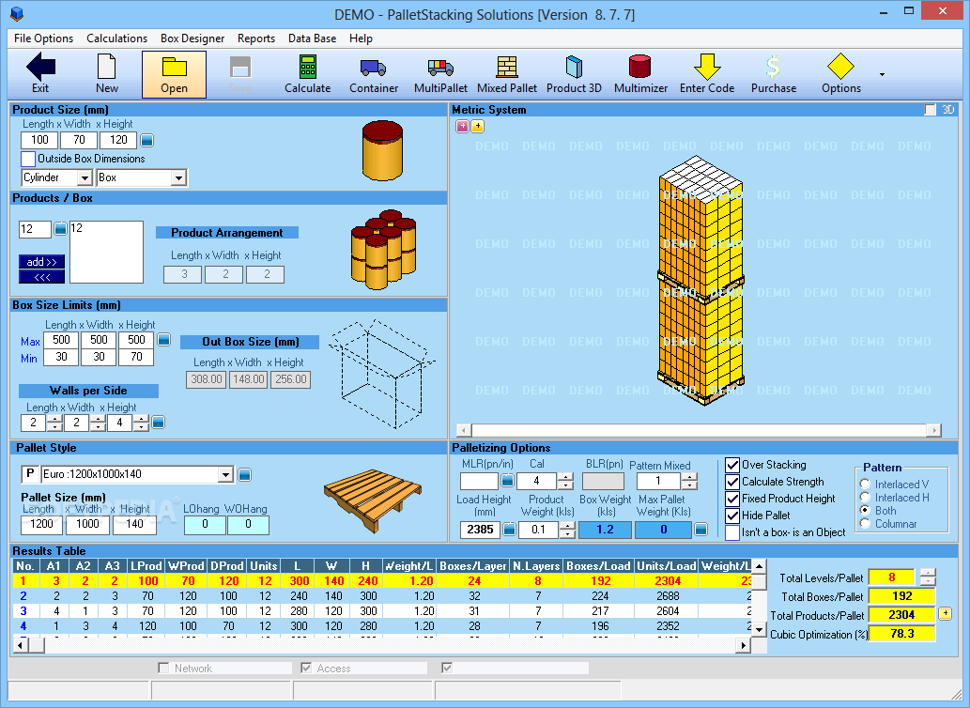Click results table horizontal scrollbar track
The image size is (970, 708).
[390, 645]
